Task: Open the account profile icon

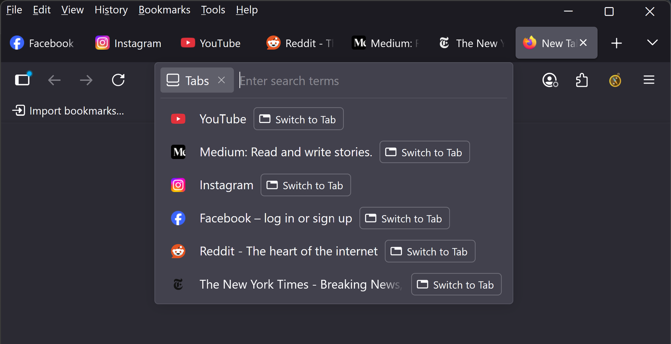Action: (x=550, y=80)
